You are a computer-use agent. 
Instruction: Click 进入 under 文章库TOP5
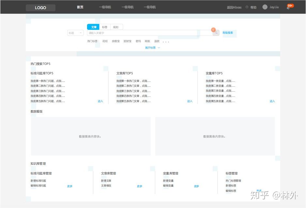pos(190,101)
